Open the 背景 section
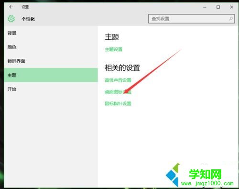Viewport: 239px width, 189px height. (x=51, y=33)
